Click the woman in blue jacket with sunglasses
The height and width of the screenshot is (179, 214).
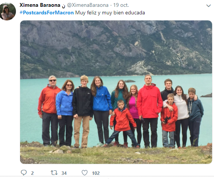tap(65, 113)
